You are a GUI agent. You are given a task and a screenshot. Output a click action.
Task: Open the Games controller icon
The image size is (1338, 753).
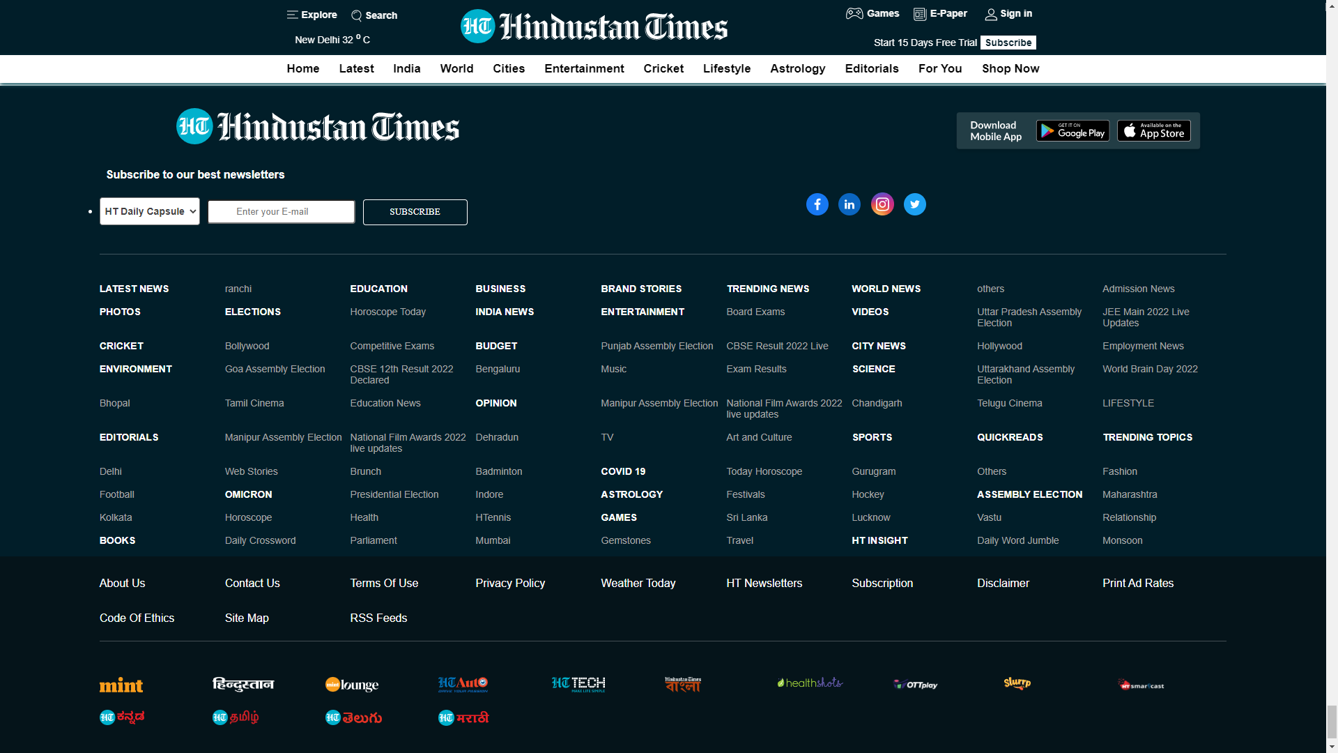(x=854, y=13)
